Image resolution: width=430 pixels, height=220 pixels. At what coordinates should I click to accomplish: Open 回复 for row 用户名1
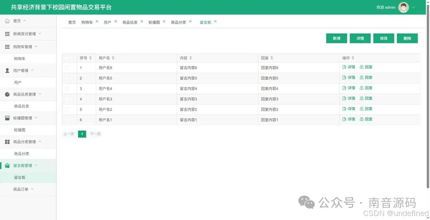[366, 119]
